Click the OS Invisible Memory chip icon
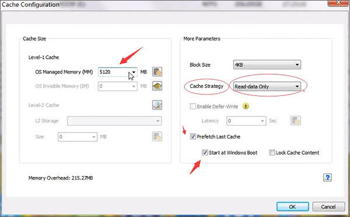 point(157,86)
